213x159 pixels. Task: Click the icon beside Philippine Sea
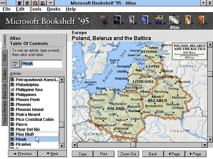click(12, 89)
